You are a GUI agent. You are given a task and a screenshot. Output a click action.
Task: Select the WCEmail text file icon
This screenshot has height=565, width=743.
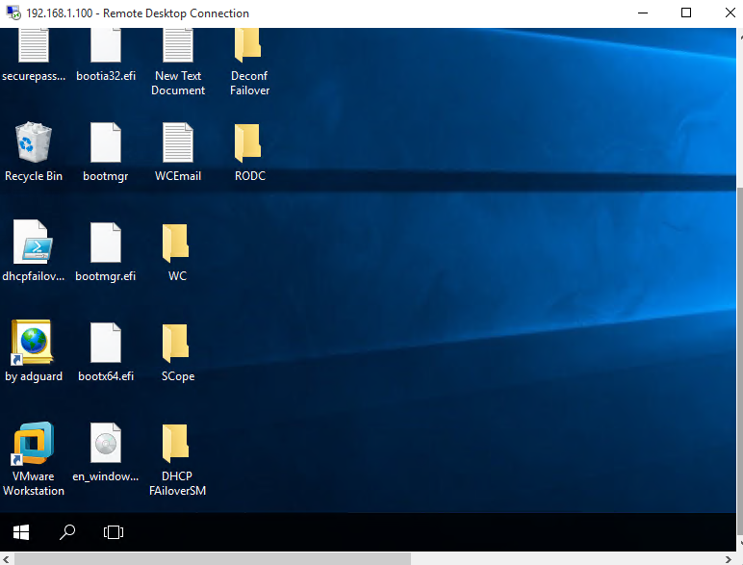(x=178, y=142)
